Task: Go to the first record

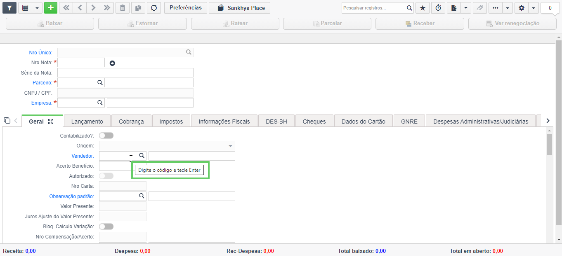Action: (66, 8)
